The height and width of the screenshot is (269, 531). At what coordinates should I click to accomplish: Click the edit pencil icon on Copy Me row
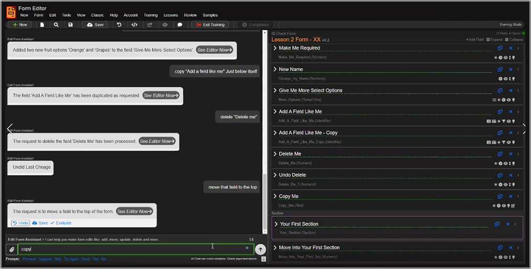[x=513, y=206]
